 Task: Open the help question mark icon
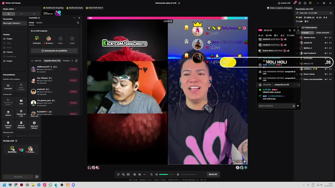point(300,3)
